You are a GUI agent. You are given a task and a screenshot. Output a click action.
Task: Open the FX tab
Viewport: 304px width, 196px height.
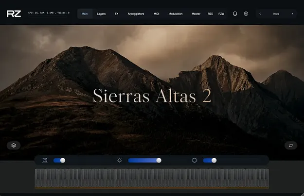(117, 14)
